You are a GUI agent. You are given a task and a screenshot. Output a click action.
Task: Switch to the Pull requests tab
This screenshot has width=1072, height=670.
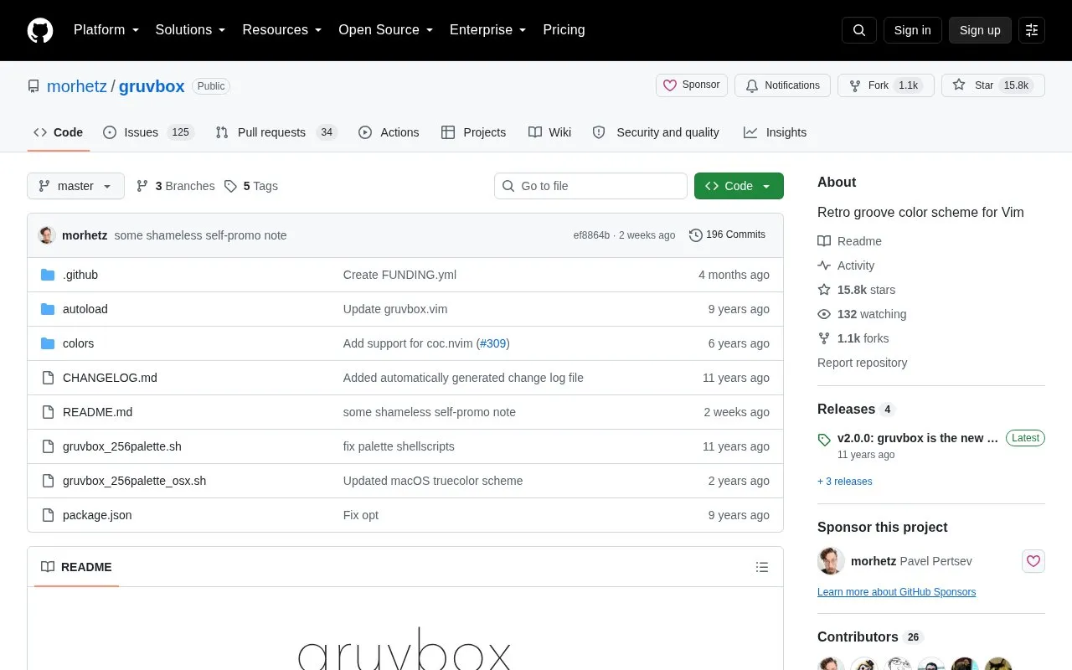(276, 132)
